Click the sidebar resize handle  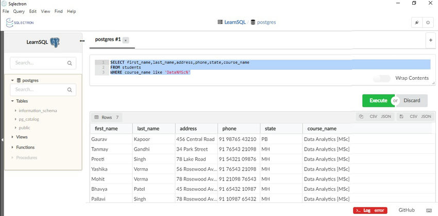[82, 41]
